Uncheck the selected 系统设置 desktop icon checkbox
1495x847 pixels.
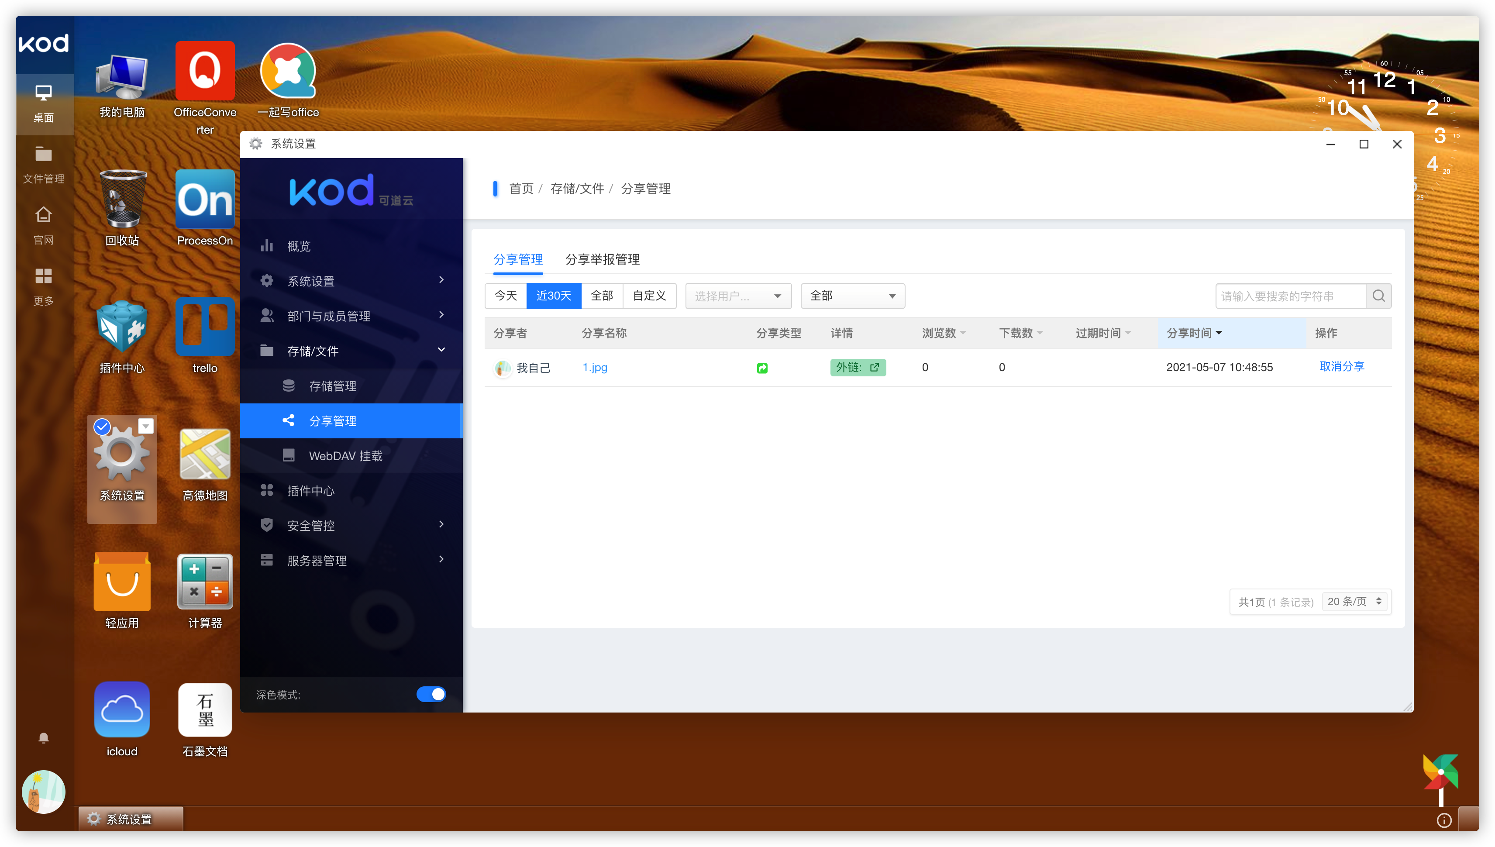(102, 427)
